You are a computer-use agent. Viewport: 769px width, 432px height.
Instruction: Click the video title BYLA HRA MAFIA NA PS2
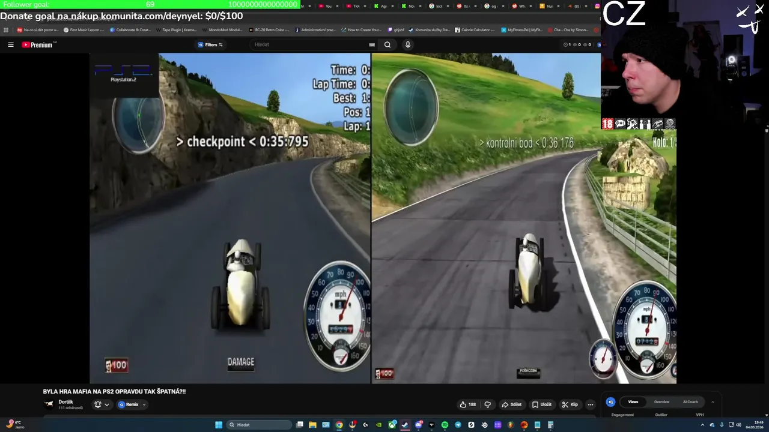[x=114, y=391]
